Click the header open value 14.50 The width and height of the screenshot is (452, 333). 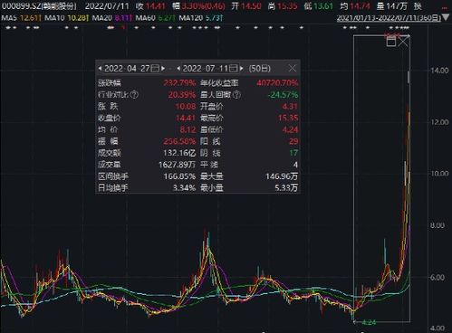coord(251,6)
